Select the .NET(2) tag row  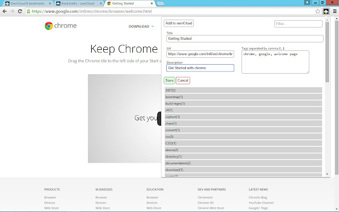pos(243,90)
